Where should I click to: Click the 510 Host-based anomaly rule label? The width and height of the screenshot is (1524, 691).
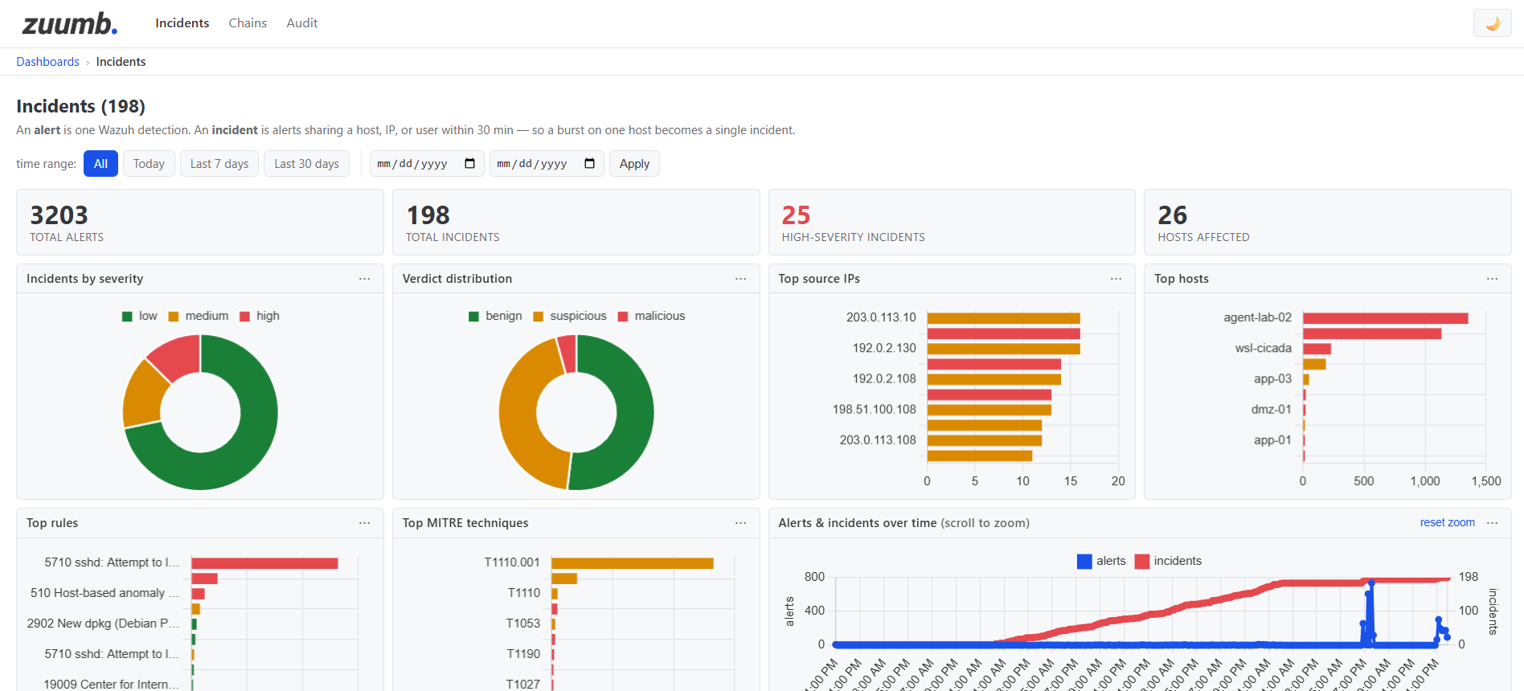point(104,593)
